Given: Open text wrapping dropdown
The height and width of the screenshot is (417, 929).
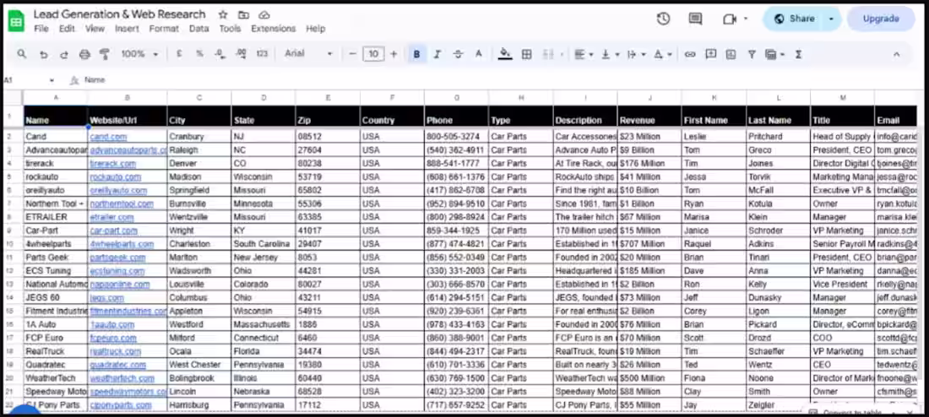Looking at the screenshot, I should (636, 54).
